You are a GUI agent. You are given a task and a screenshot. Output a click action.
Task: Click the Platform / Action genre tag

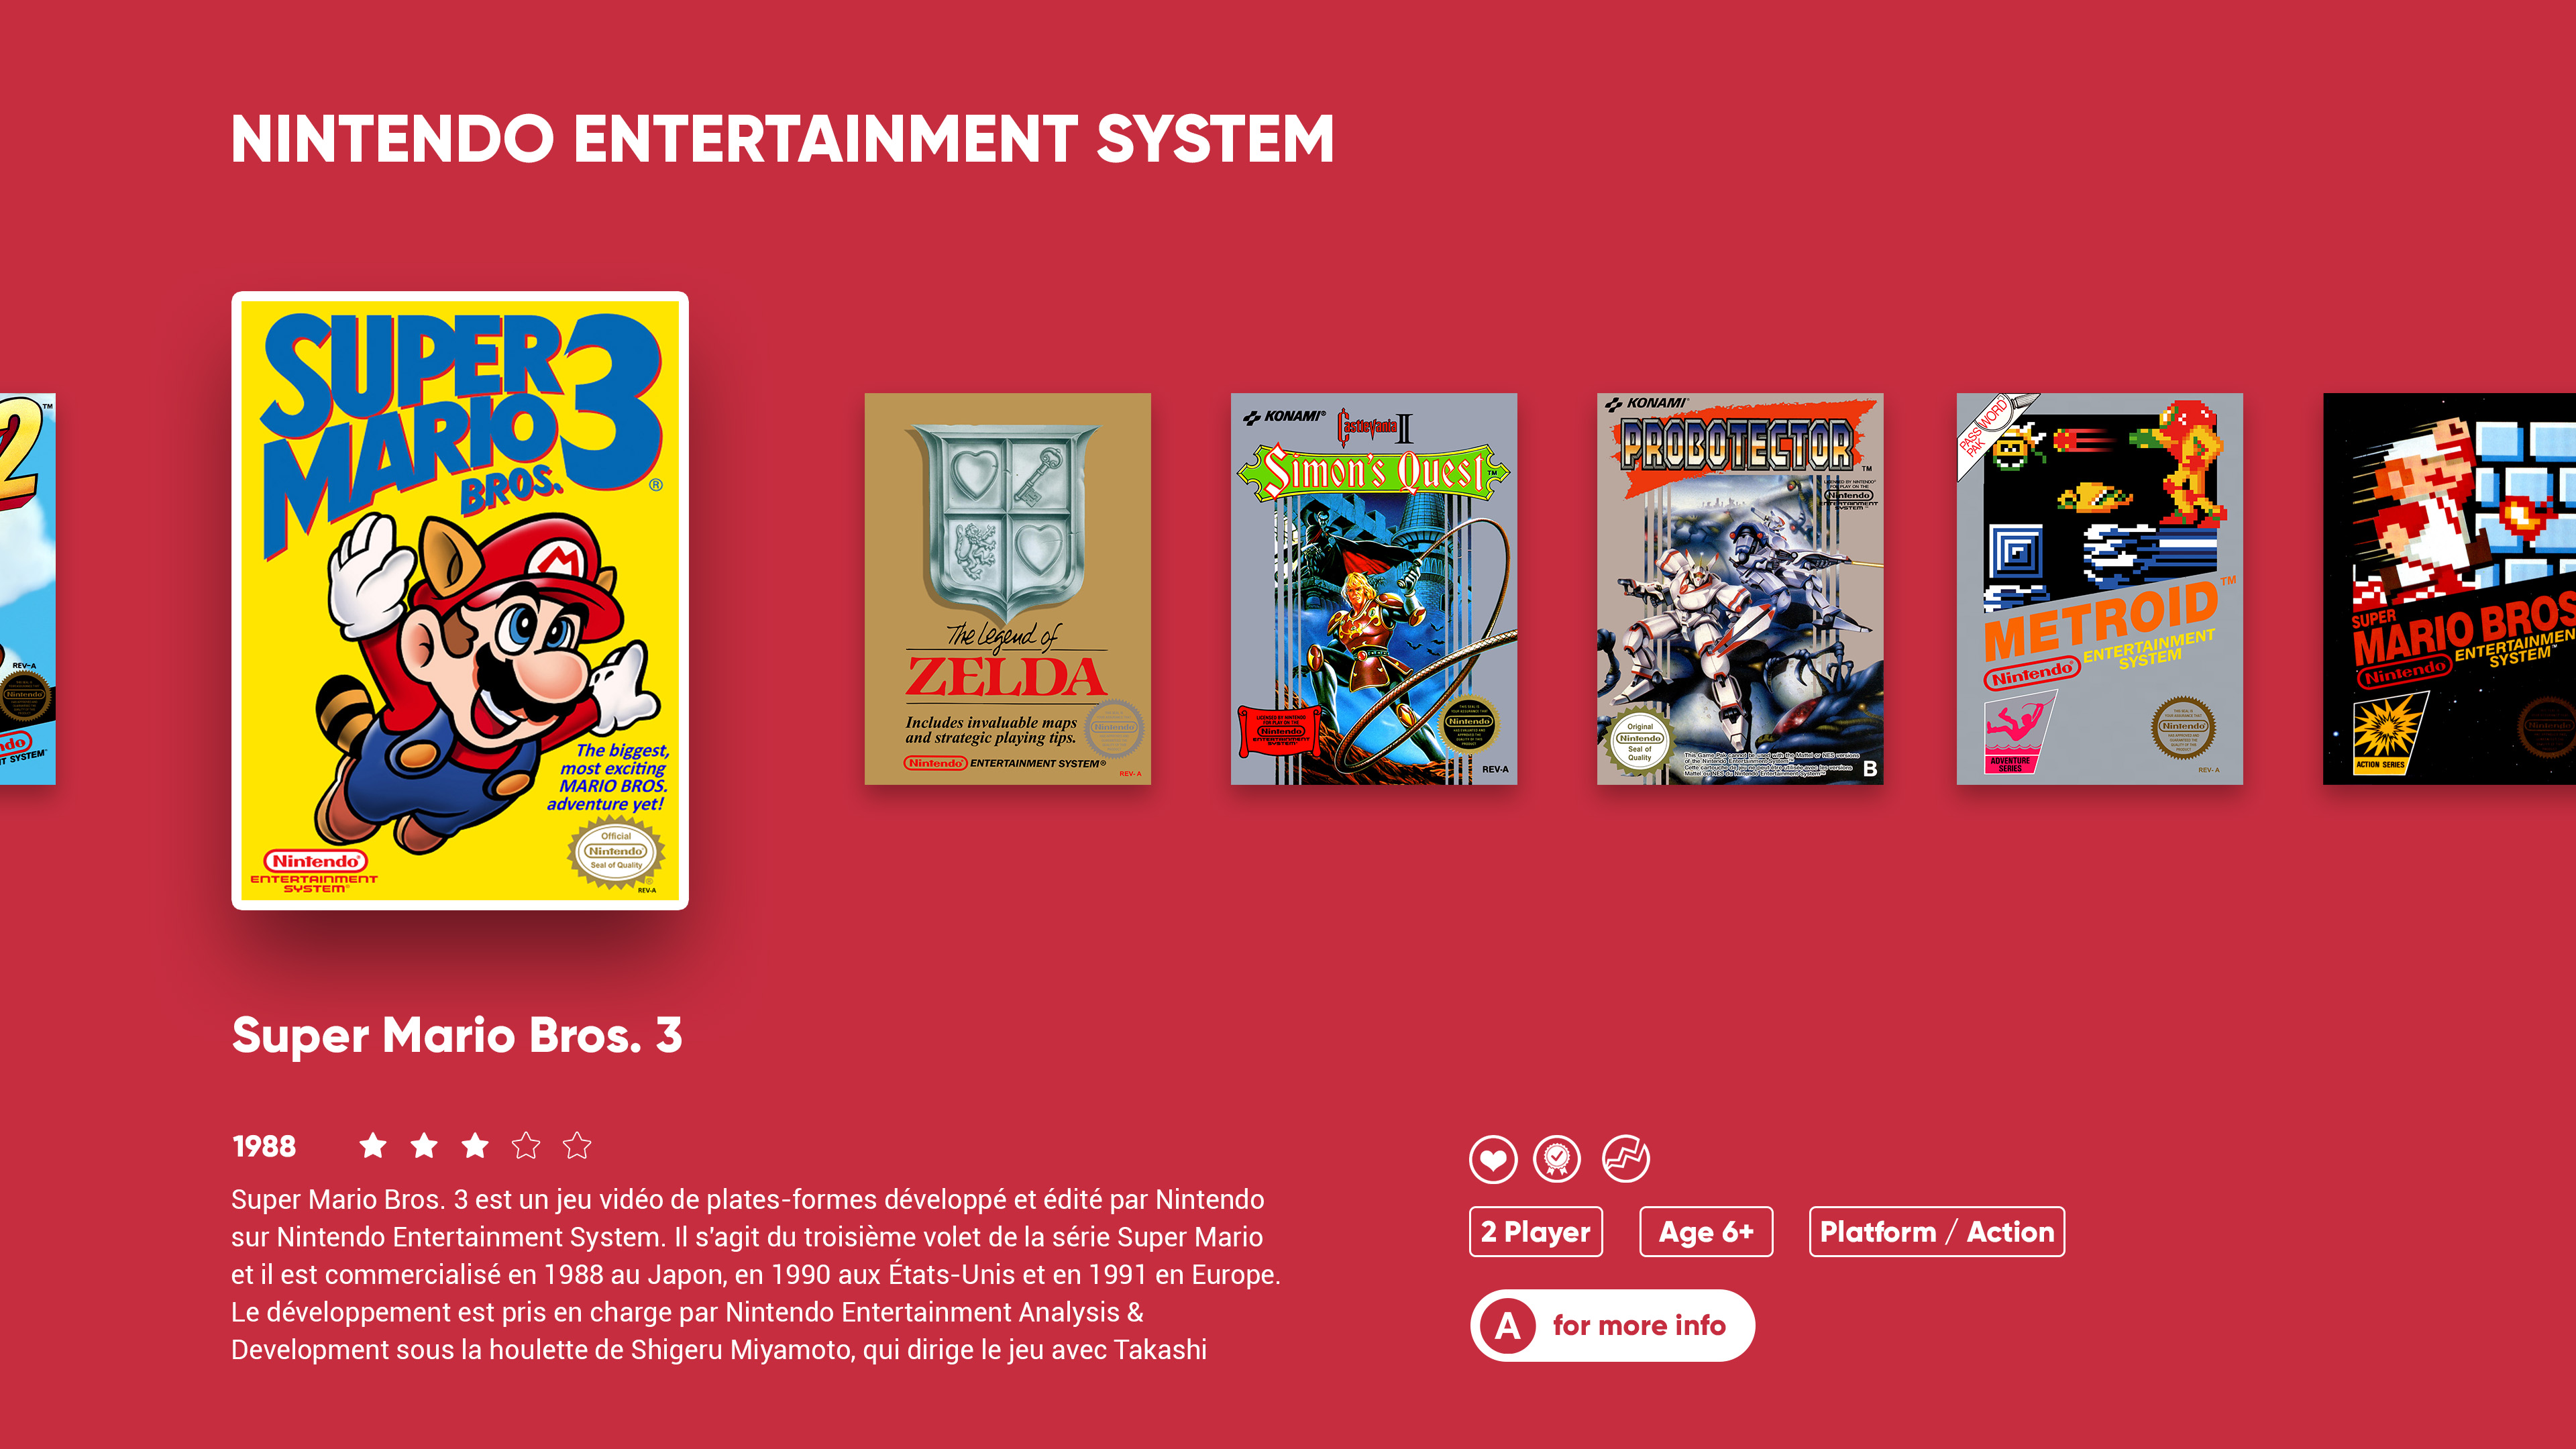click(1937, 1232)
